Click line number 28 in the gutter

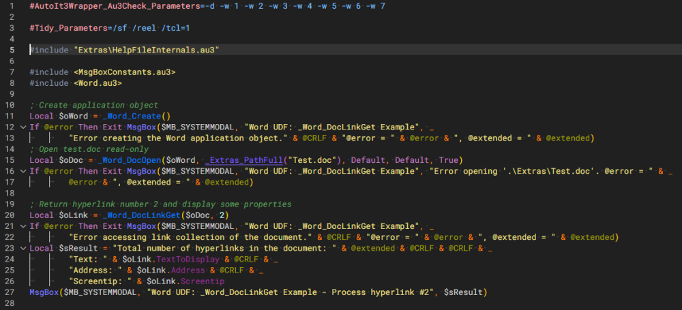[10, 303]
